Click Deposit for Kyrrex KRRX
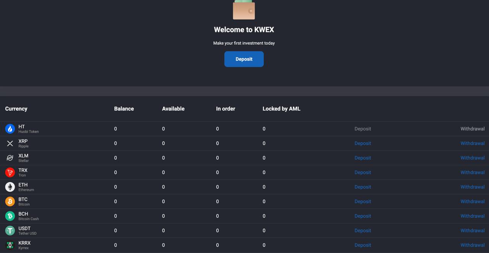Screen dimensions: 489x253 [x=363, y=245]
